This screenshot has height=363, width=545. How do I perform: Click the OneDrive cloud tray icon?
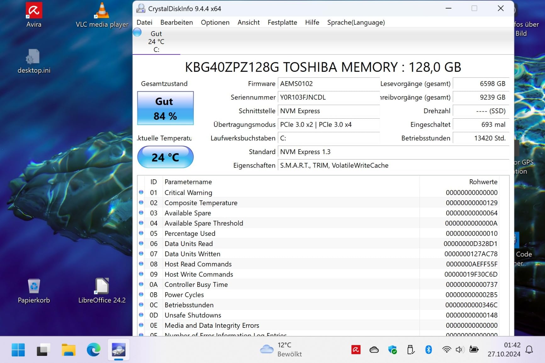click(x=374, y=349)
